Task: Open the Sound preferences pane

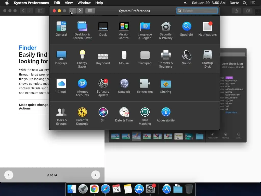Action: (x=187, y=57)
